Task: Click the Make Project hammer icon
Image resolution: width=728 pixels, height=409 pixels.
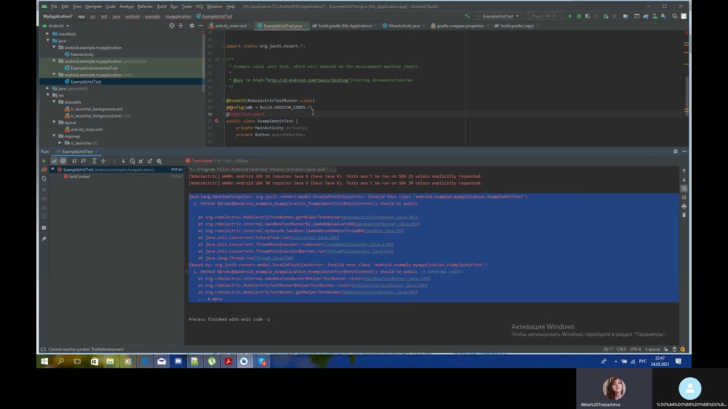Action: (x=467, y=16)
